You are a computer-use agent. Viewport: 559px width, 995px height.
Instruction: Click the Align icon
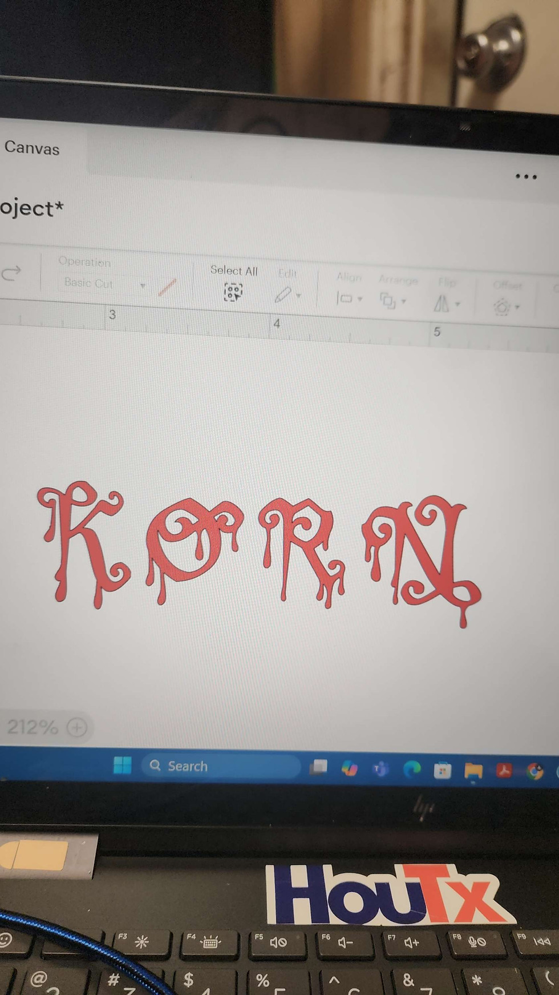(x=345, y=298)
